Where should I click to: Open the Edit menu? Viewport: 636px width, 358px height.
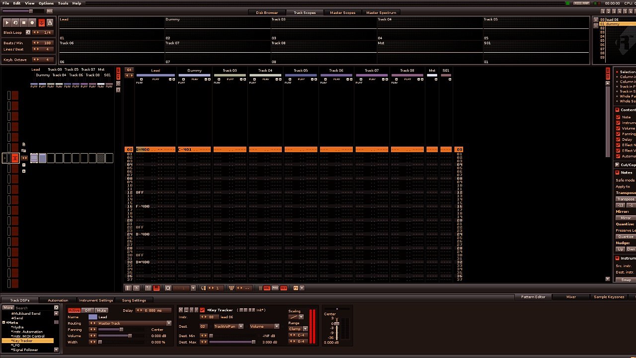[17, 3]
